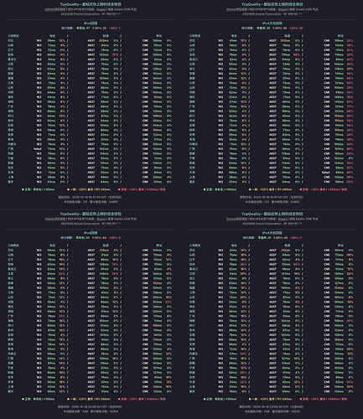Viewport: 363px width, 419px height.
Task: Click the 'failed' cell in the top-right report's mobile column
Action: click(x=325, y=173)
